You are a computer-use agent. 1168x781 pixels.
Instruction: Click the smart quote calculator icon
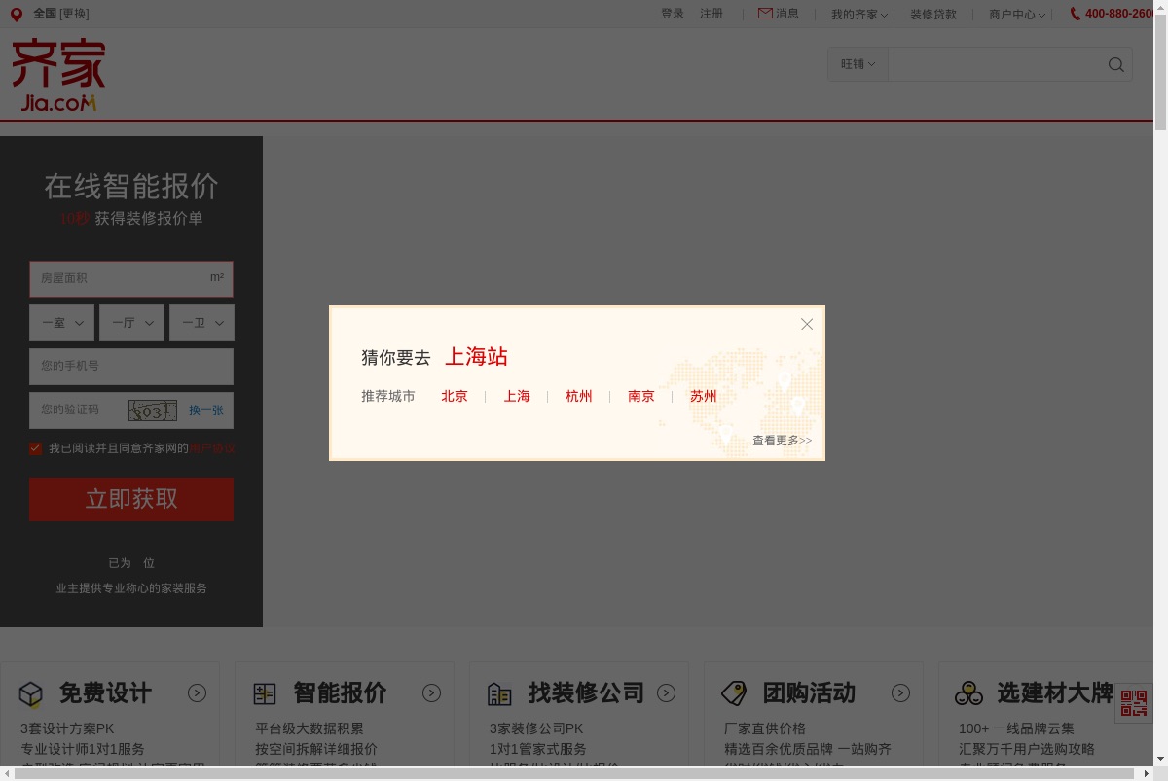click(265, 693)
